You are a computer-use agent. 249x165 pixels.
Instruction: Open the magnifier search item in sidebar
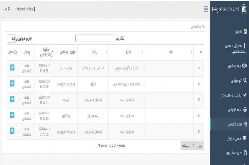(245, 81)
